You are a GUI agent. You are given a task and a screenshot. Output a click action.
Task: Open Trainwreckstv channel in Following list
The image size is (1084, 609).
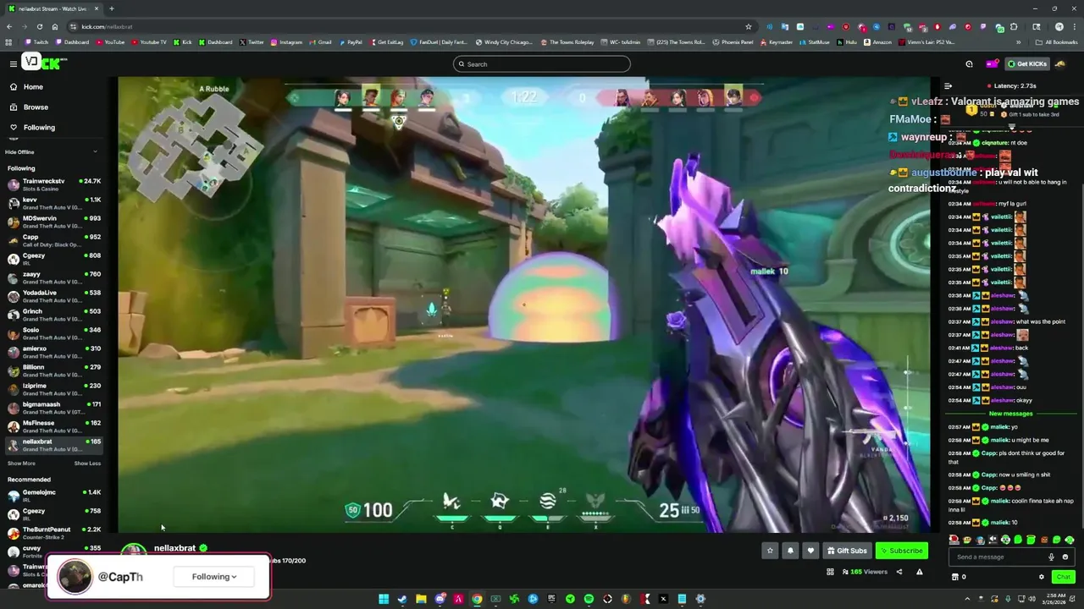coord(54,184)
